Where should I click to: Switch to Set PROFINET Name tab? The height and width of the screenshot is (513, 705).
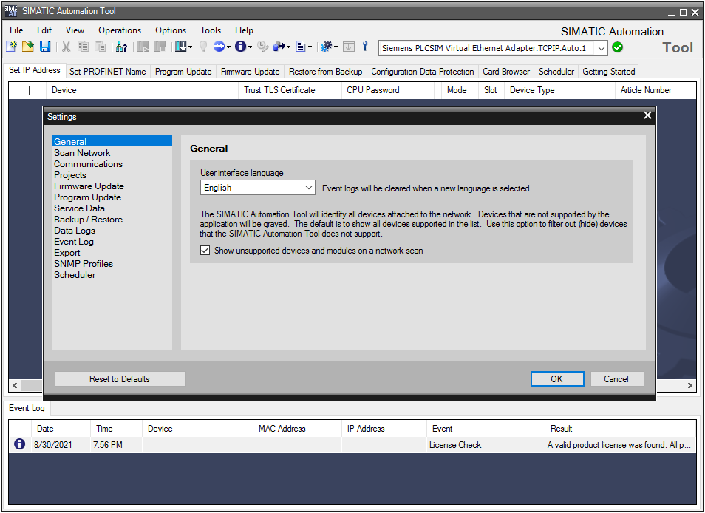pyautogui.click(x=107, y=72)
